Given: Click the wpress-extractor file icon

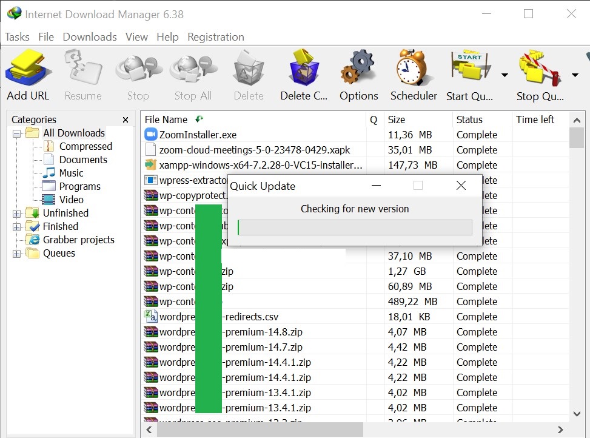Looking at the screenshot, I should tap(150, 180).
